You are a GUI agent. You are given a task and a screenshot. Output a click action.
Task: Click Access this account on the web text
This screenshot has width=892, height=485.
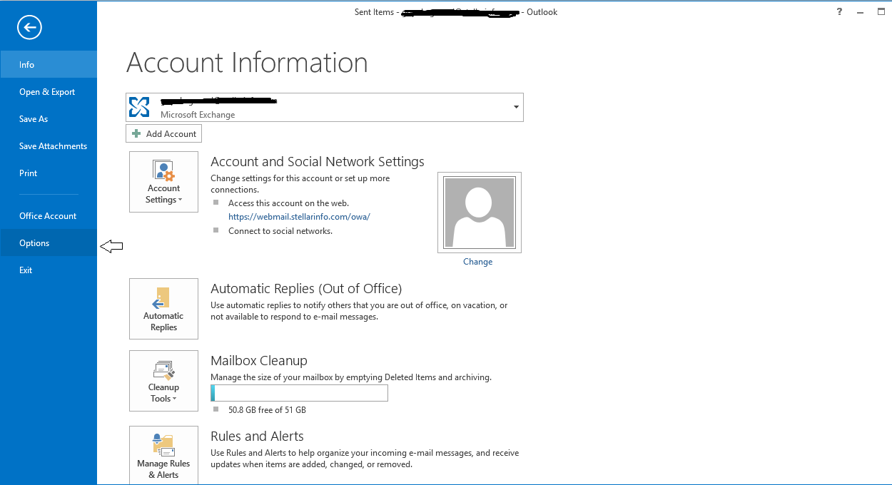pyautogui.click(x=288, y=203)
